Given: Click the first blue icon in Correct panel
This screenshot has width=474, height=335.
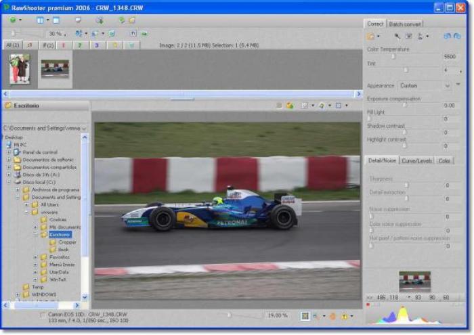Looking at the screenshot, I should [x=447, y=36].
